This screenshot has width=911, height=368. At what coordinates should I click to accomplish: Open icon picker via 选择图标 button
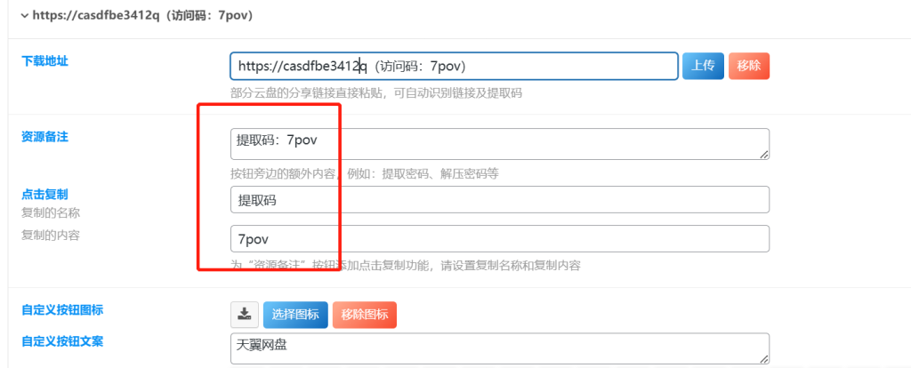[x=295, y=315]
